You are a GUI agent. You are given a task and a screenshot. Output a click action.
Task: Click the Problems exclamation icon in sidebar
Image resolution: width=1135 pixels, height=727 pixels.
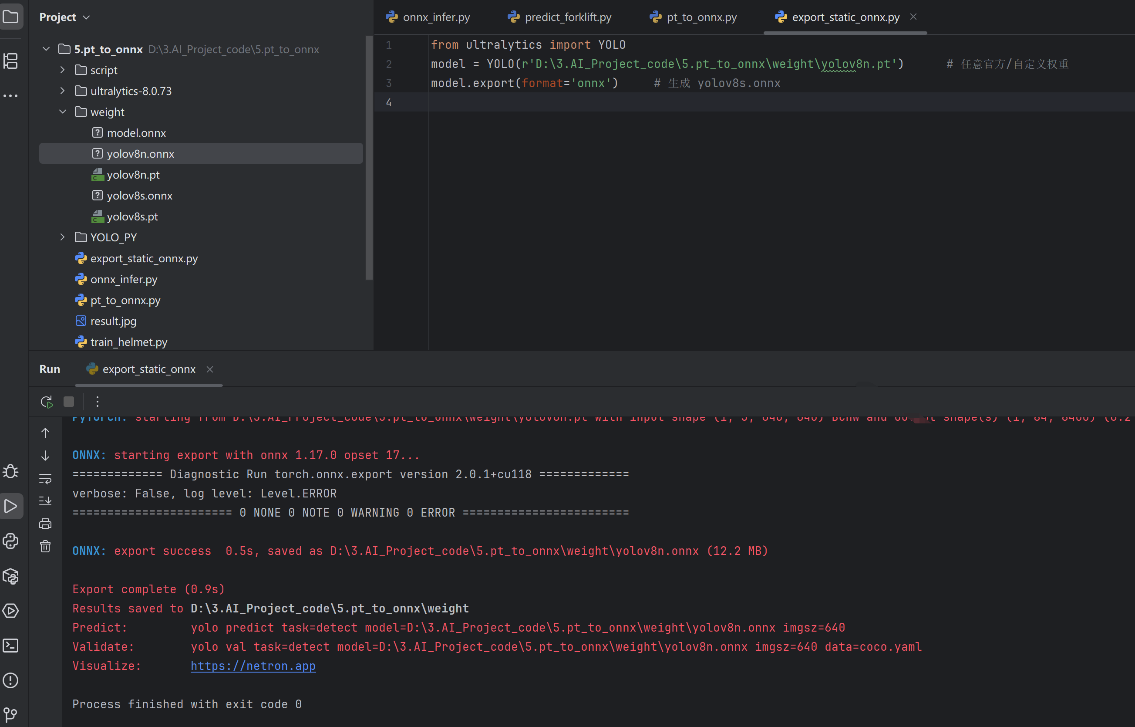point(10,680)
